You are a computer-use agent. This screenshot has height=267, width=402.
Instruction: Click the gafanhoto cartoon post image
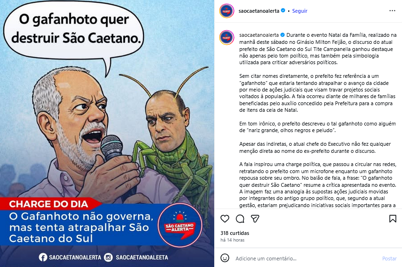[107, 133]
